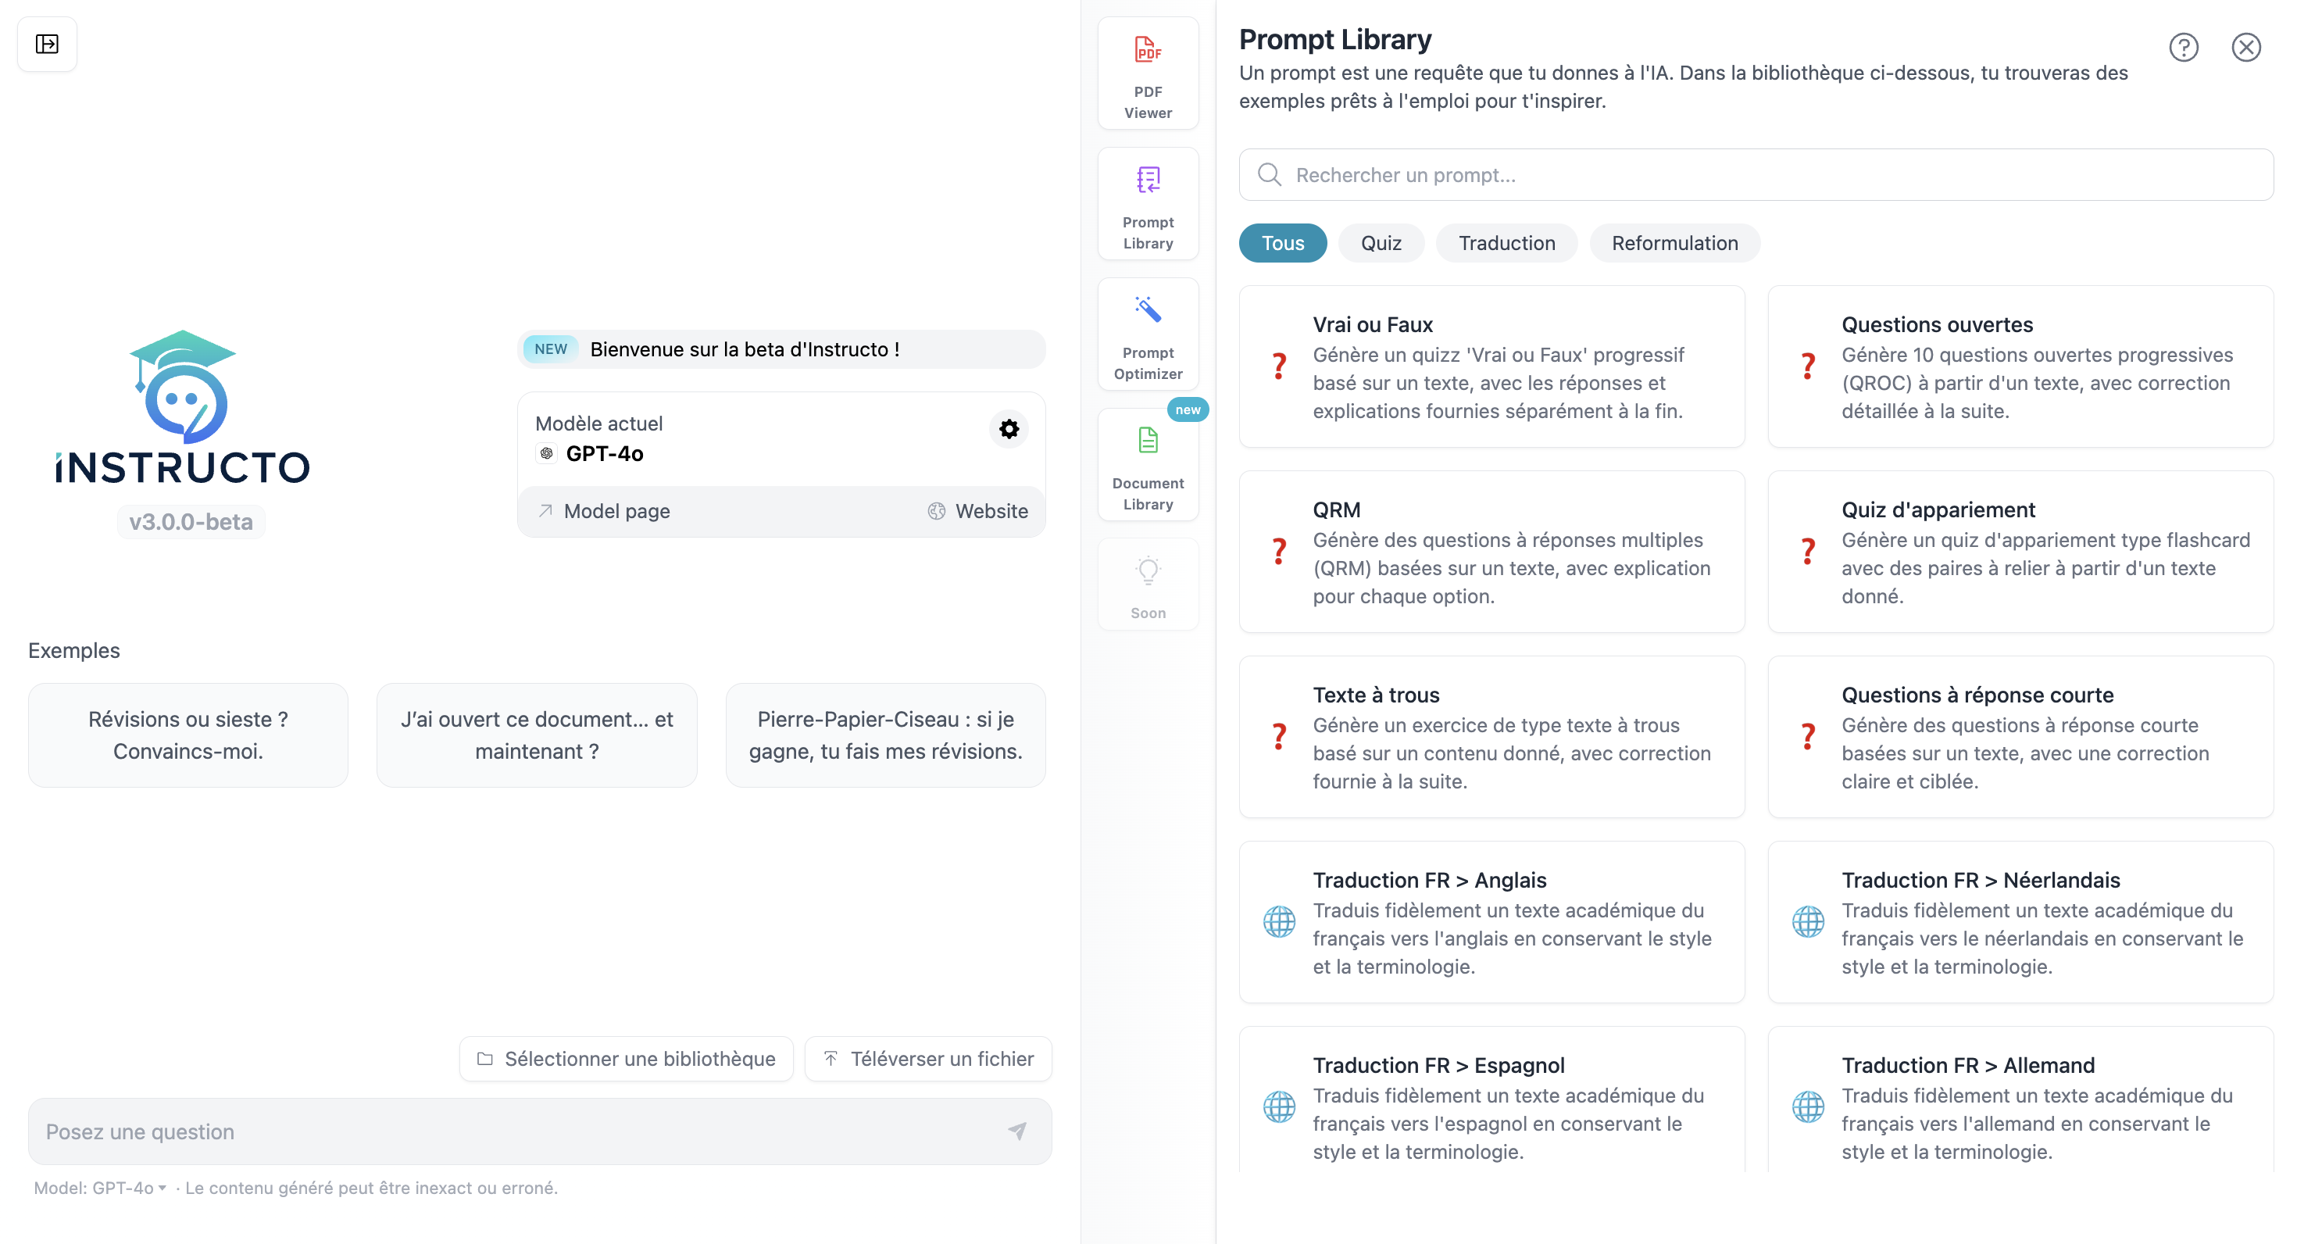Open the Model page link
This screenshot has height=1244, width=2297.
pos(604,511)
